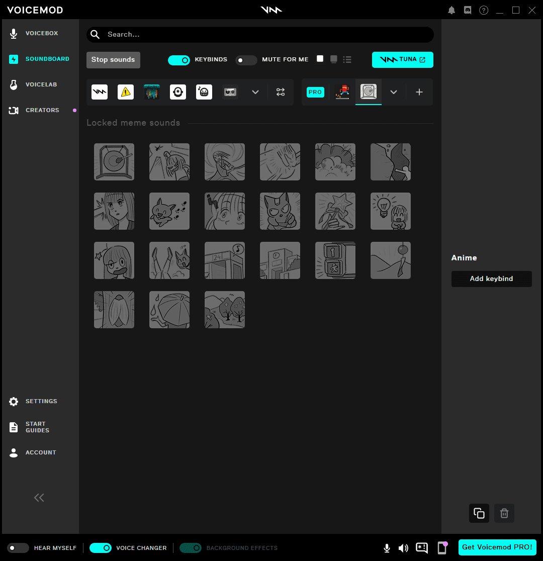Open the help question mark
Viewport: 543px width, 561px height.
coord(484,10)
